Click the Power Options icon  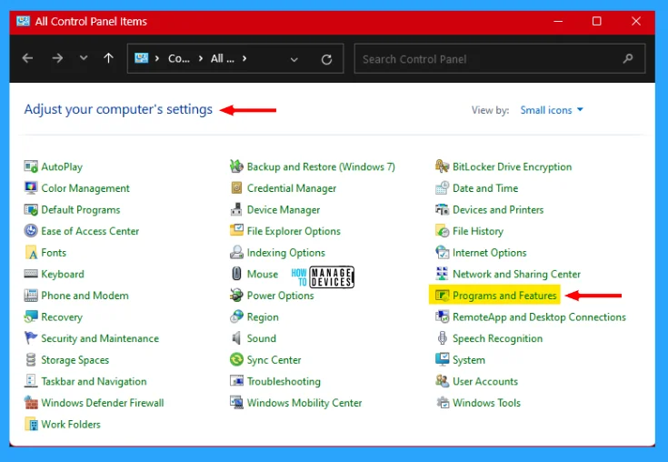tap(236, 295)
